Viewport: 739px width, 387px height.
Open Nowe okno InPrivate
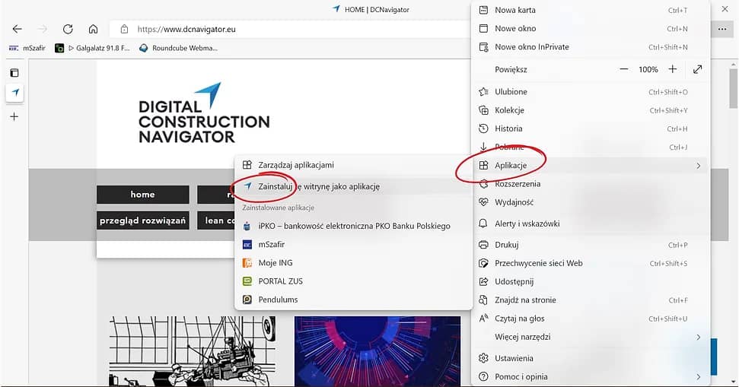pos(590,47)
